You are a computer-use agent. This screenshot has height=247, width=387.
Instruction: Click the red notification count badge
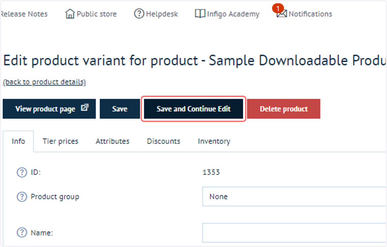coord(278,8)
